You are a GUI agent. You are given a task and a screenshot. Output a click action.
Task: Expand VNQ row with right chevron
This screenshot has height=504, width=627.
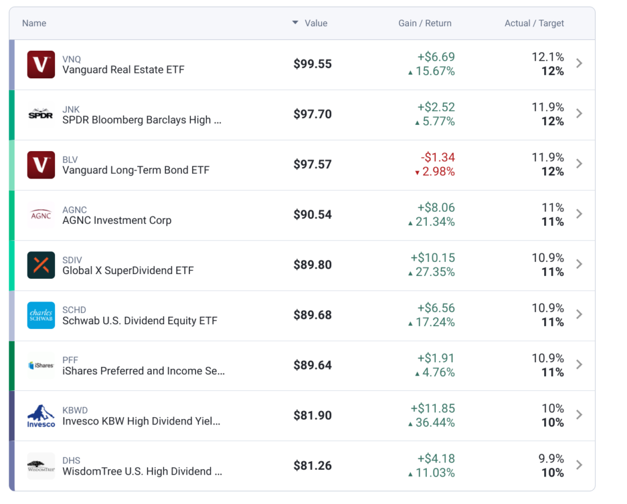click(579, 63)
